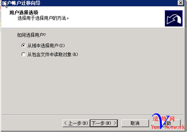
Task: Click the left arrow on 上一步 button
Action: tap(65, 123)
